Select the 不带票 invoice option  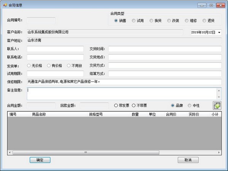tap(139, 105)
